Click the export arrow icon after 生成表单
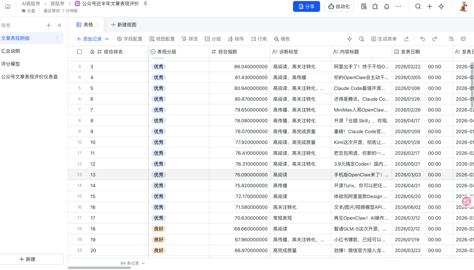 (x=406, y=39)
